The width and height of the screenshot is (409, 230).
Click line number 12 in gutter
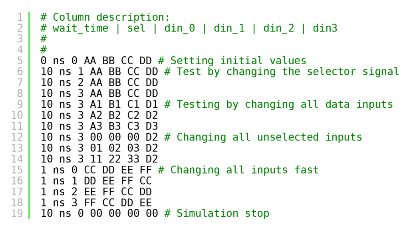click(17, 137)
